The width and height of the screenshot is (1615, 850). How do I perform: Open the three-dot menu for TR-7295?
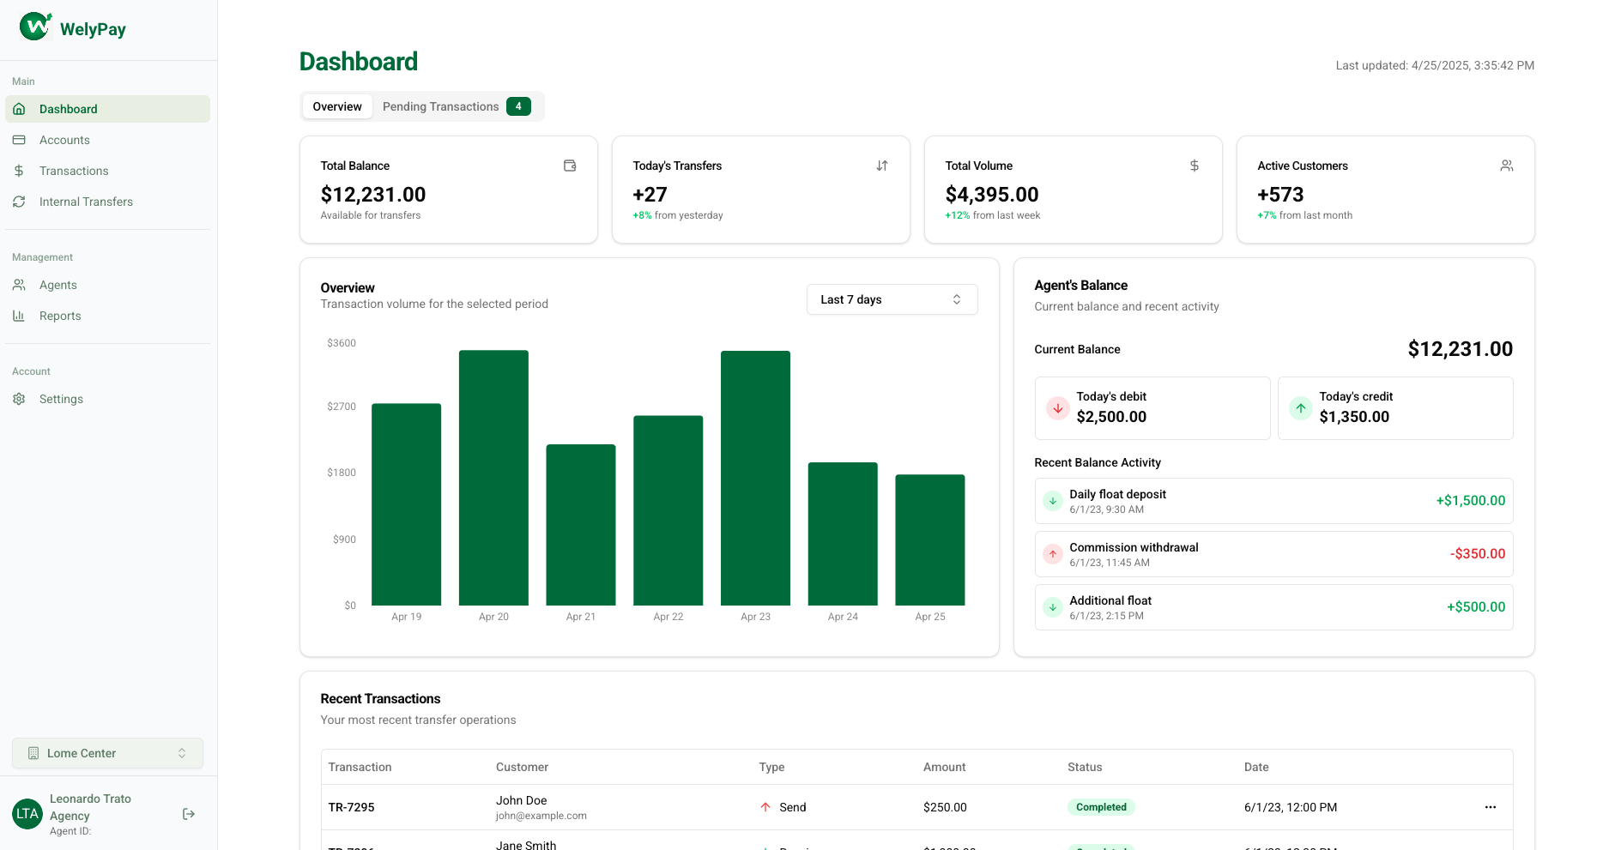point(1491,807)
